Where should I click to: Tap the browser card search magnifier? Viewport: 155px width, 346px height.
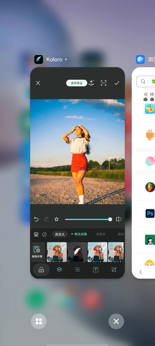point(143,82)
